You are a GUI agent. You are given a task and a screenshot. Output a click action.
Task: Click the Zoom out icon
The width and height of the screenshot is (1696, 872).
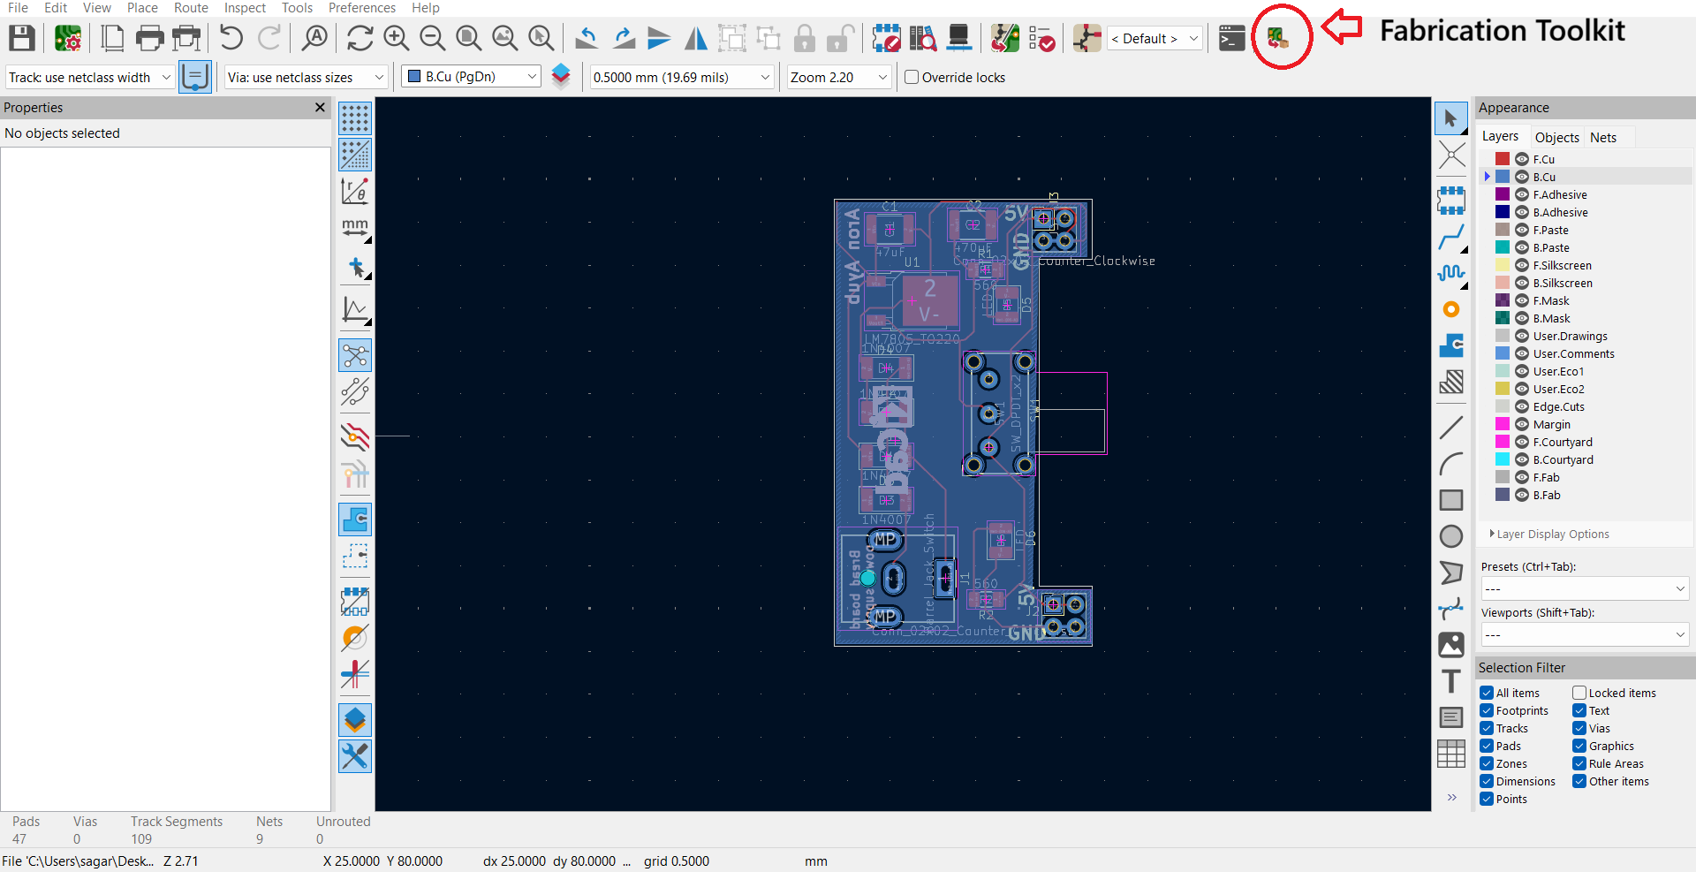pyautogui.click(x=433, y=38)
